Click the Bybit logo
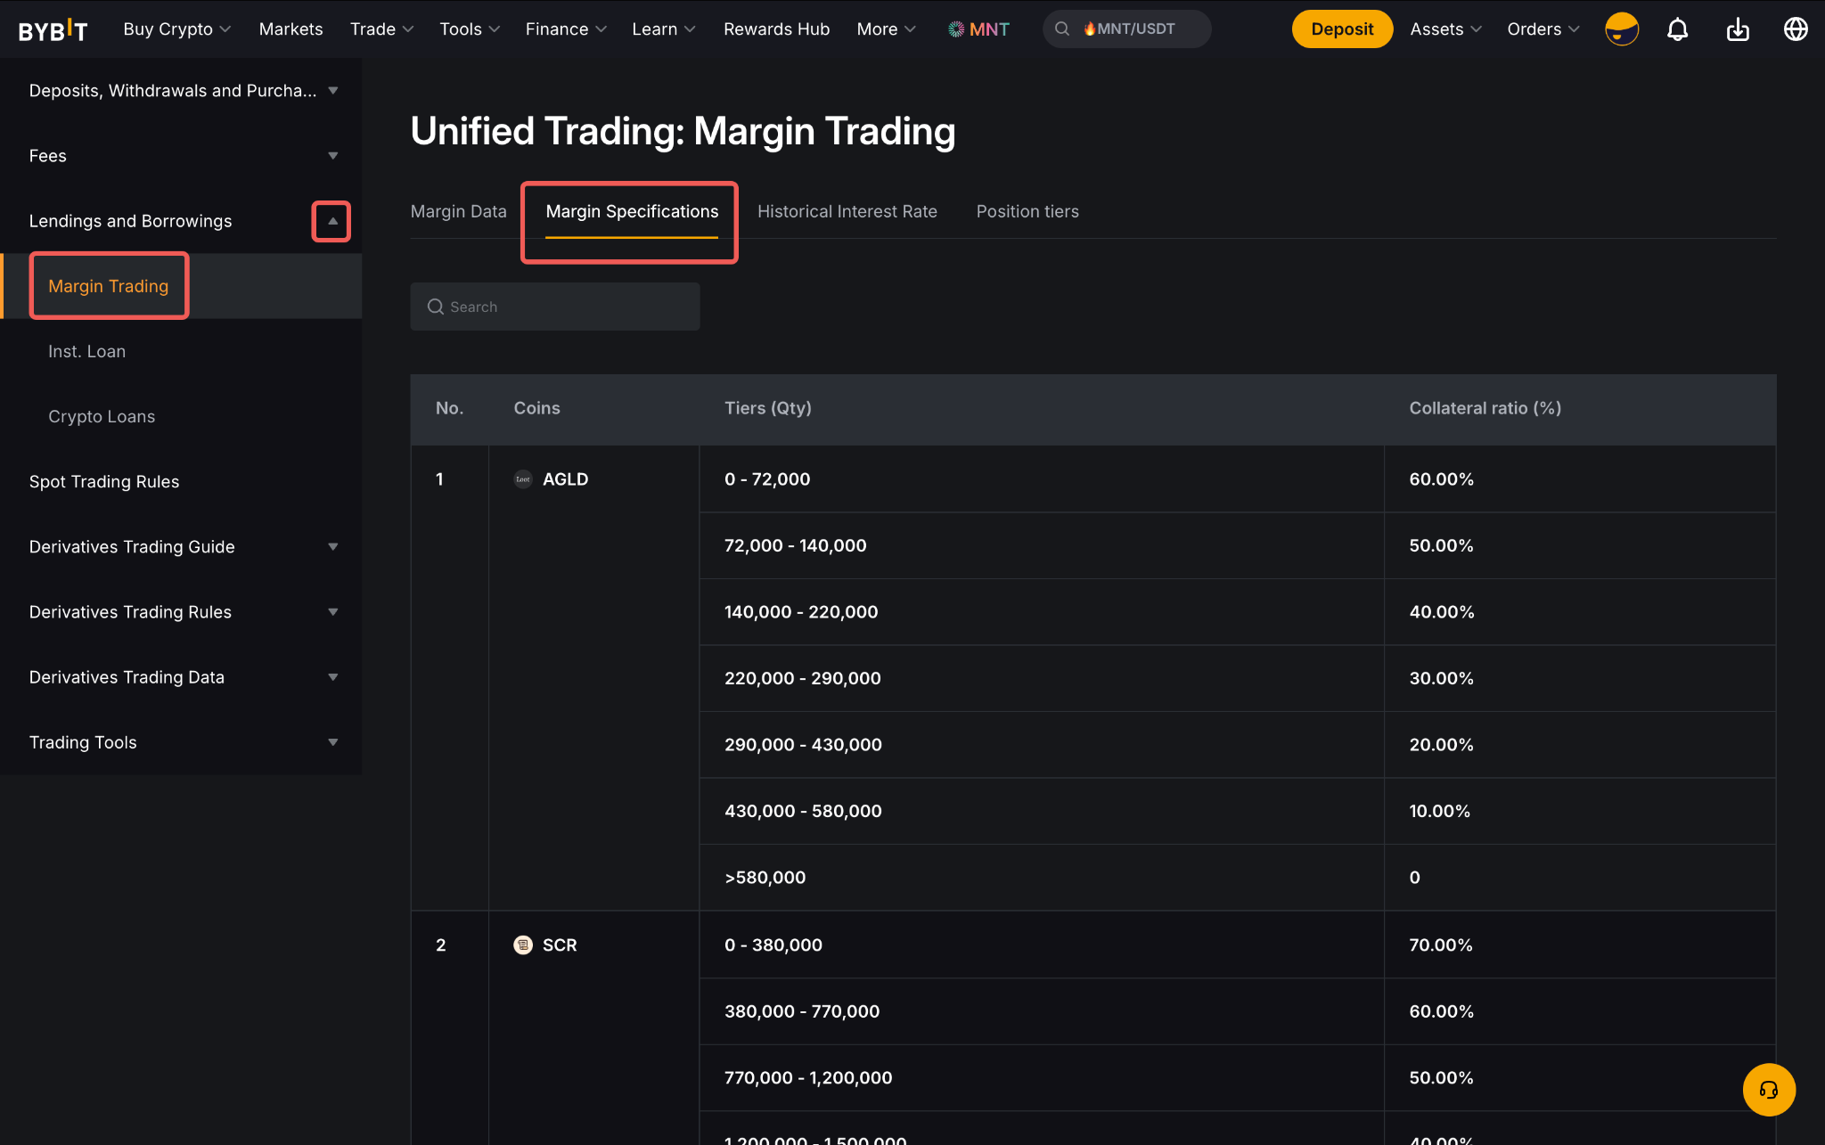The width and height of the screenshot is (1825, 1145). (53, 29)
